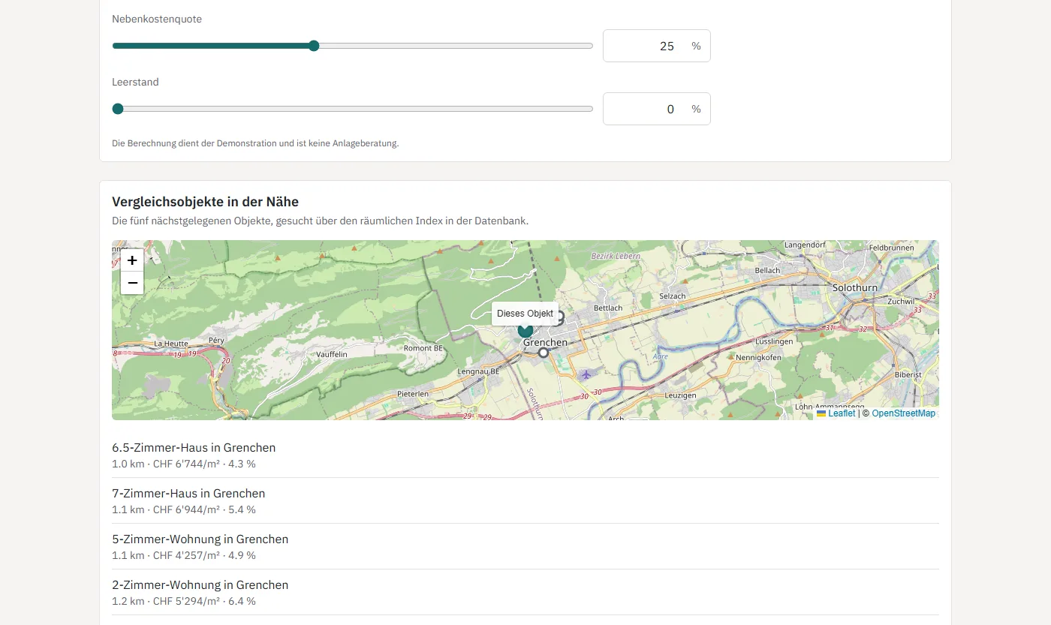The image size is (1051, 625).
Task: Click the 'Dieses Objekt' map tooltip
Action: 525,314
